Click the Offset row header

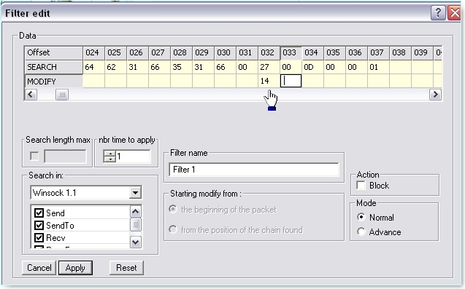pyautogui.click(x=54, y=53)
